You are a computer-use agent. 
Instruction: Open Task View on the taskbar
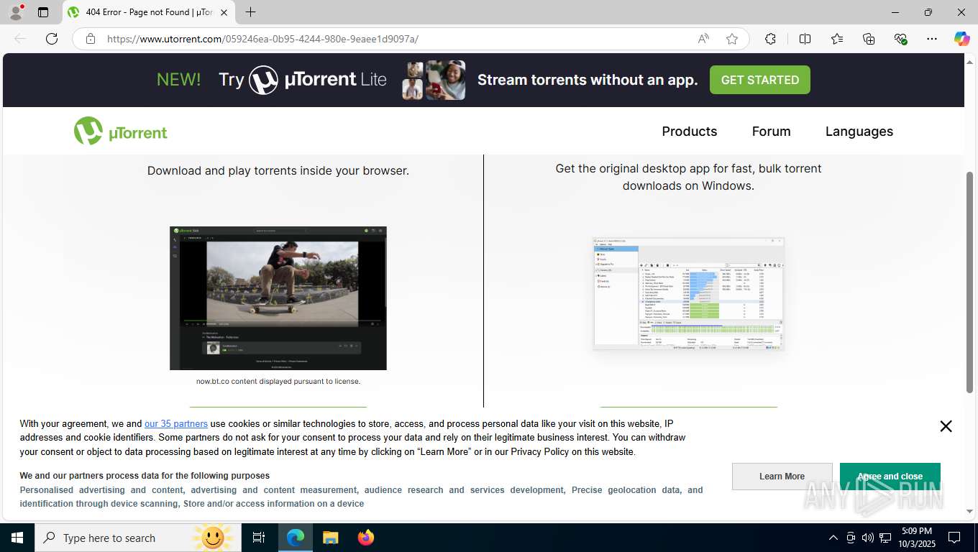259,538
